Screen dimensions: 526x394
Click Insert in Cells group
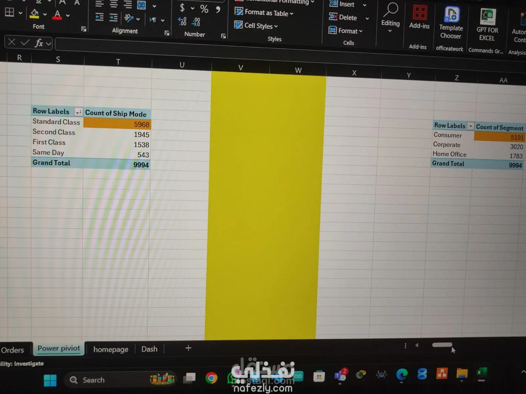click(342, 4)
